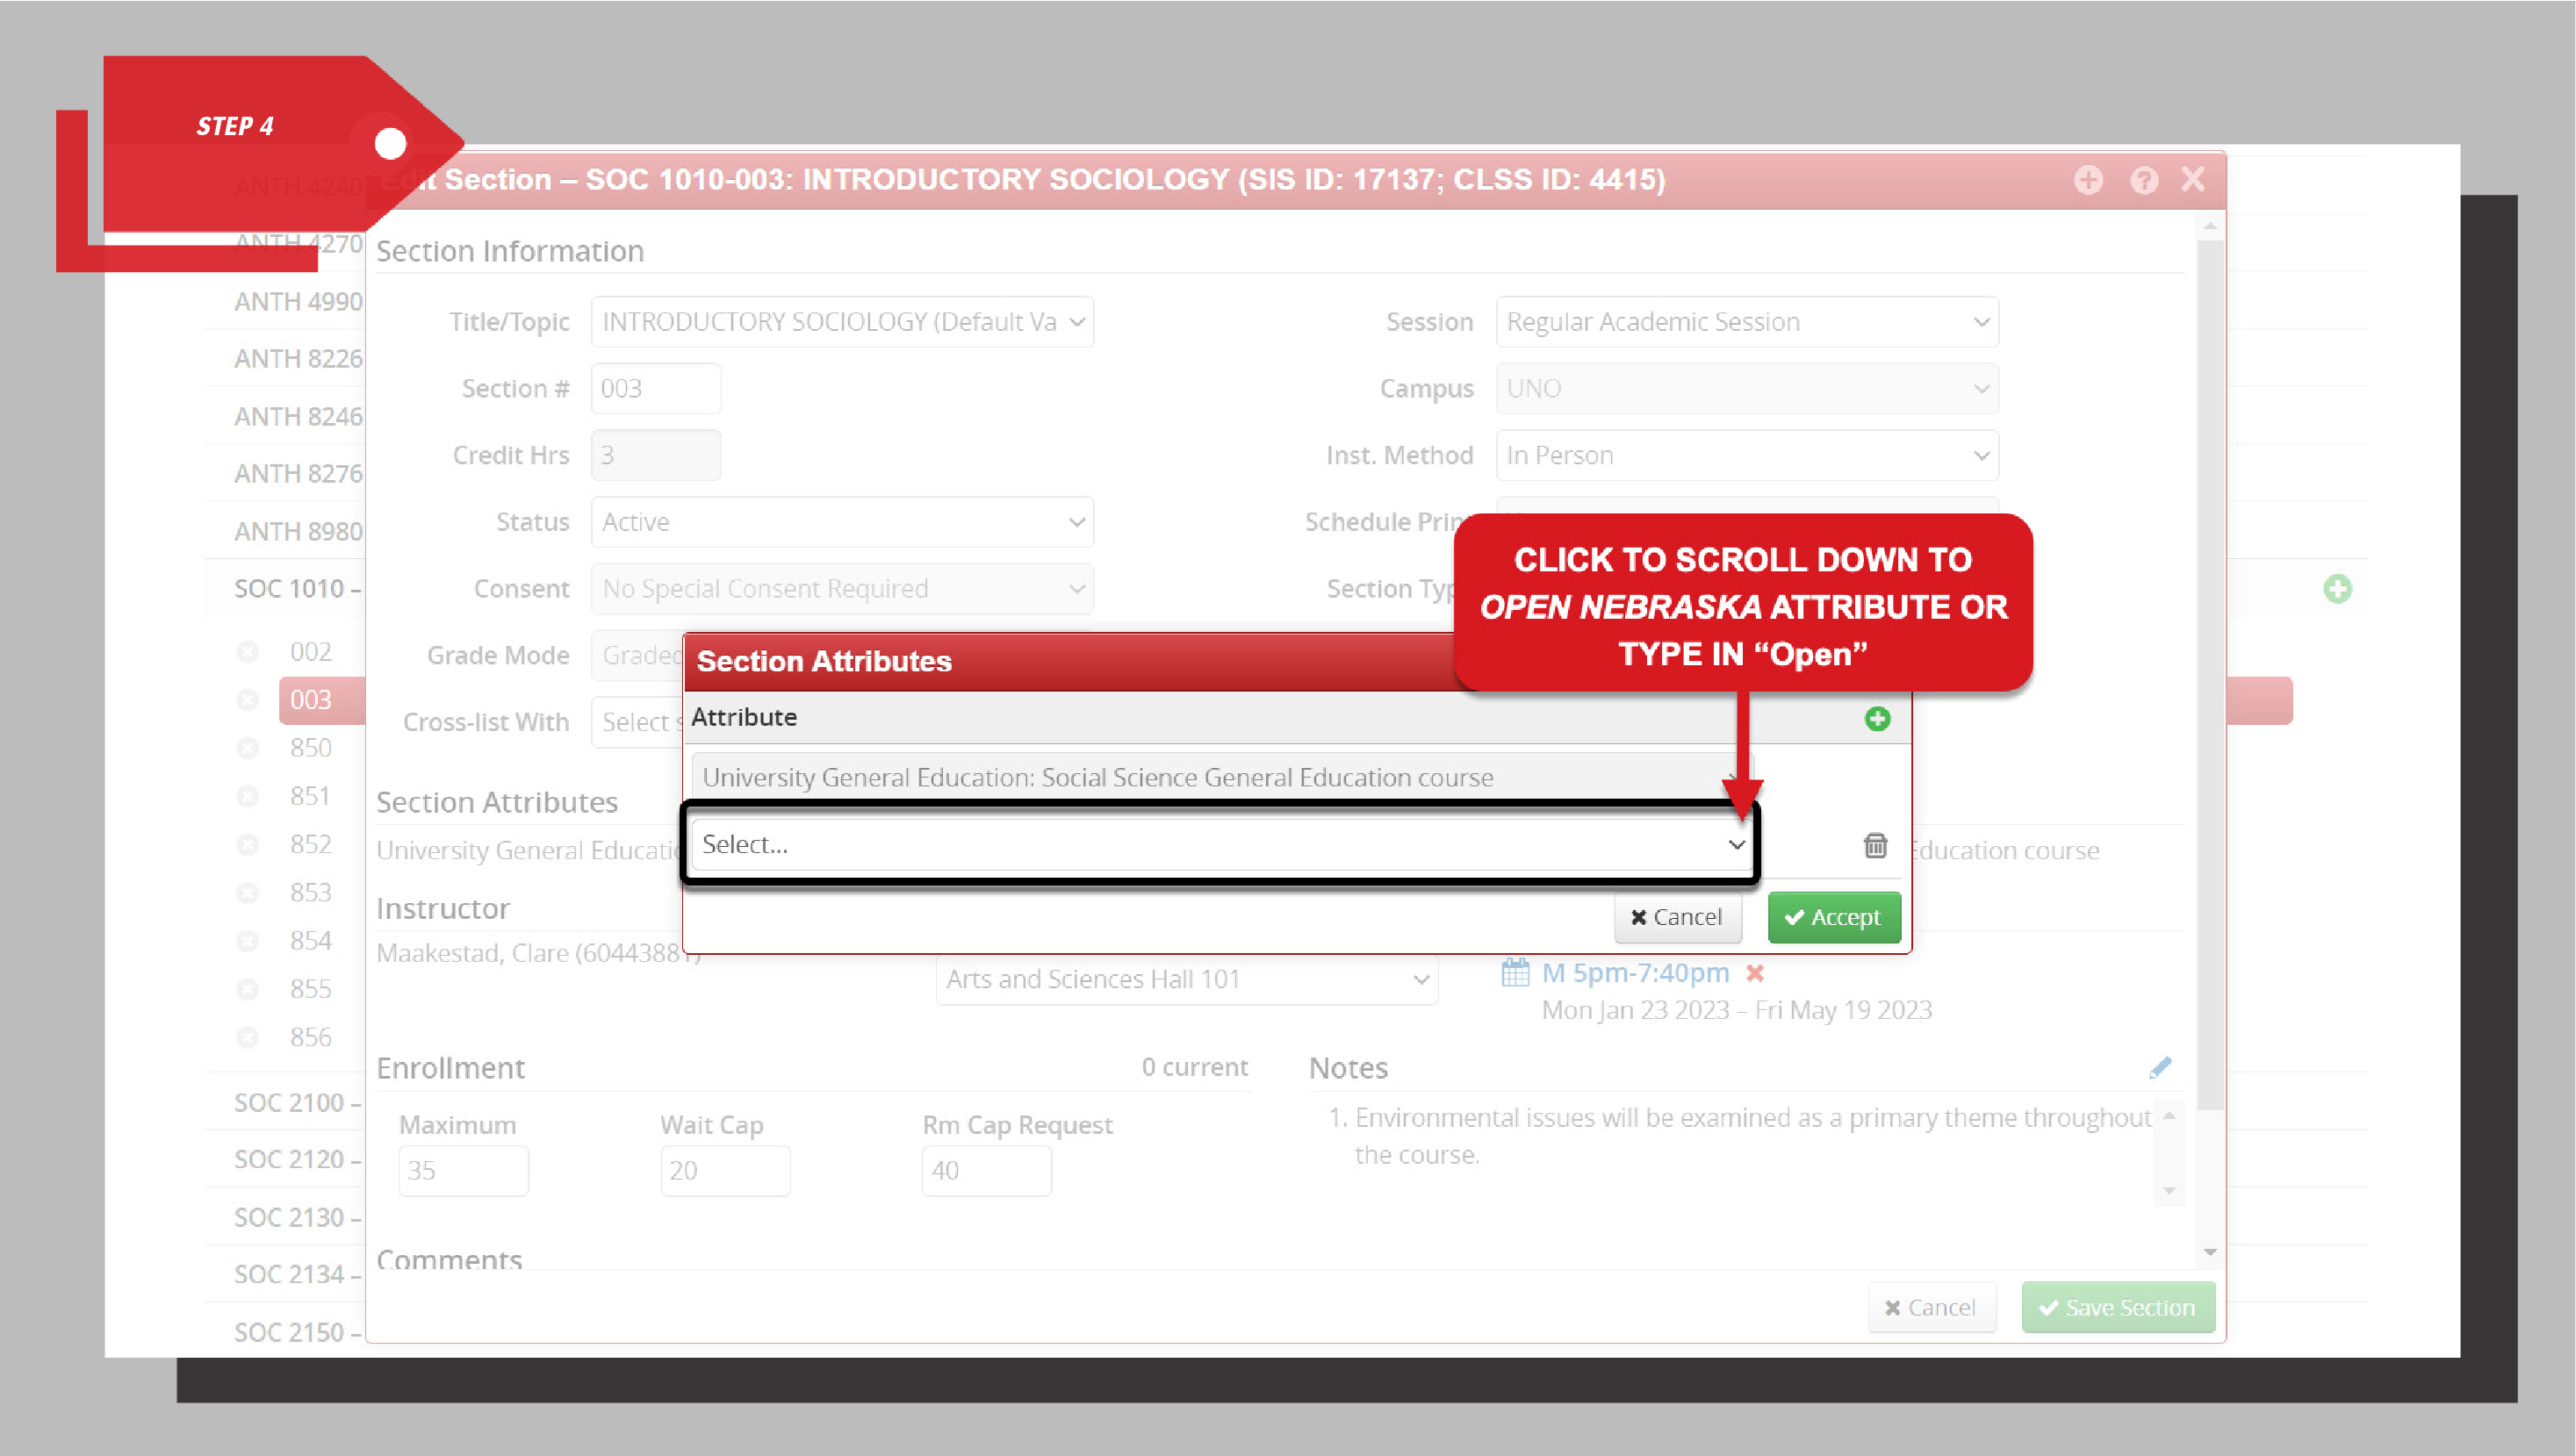This screenshot has height=1456, width=2576.
Task: Open help via question mark icon in header
Action: pyautogui.click(x=2144, y=180)
